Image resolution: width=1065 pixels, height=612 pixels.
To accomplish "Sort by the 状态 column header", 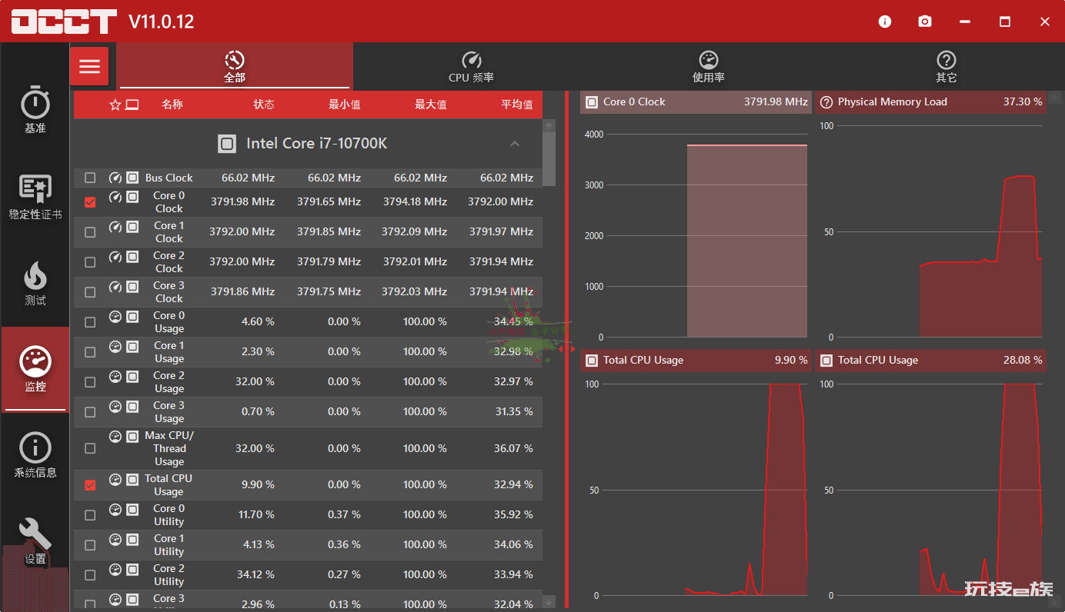I will click(264, 105).
